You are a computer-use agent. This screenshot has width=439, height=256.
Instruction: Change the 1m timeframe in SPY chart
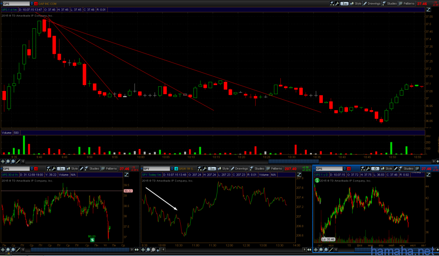click(x=212, y=169)
